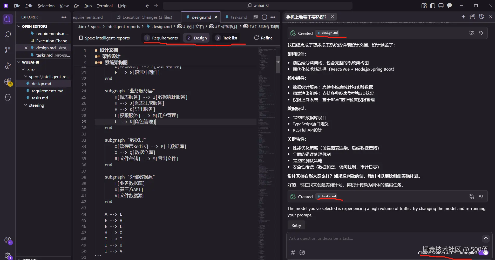The width and height of the screenshot is (495, 260).
Task: Split the editor with toolbar icon
Action: click(265, 17)
